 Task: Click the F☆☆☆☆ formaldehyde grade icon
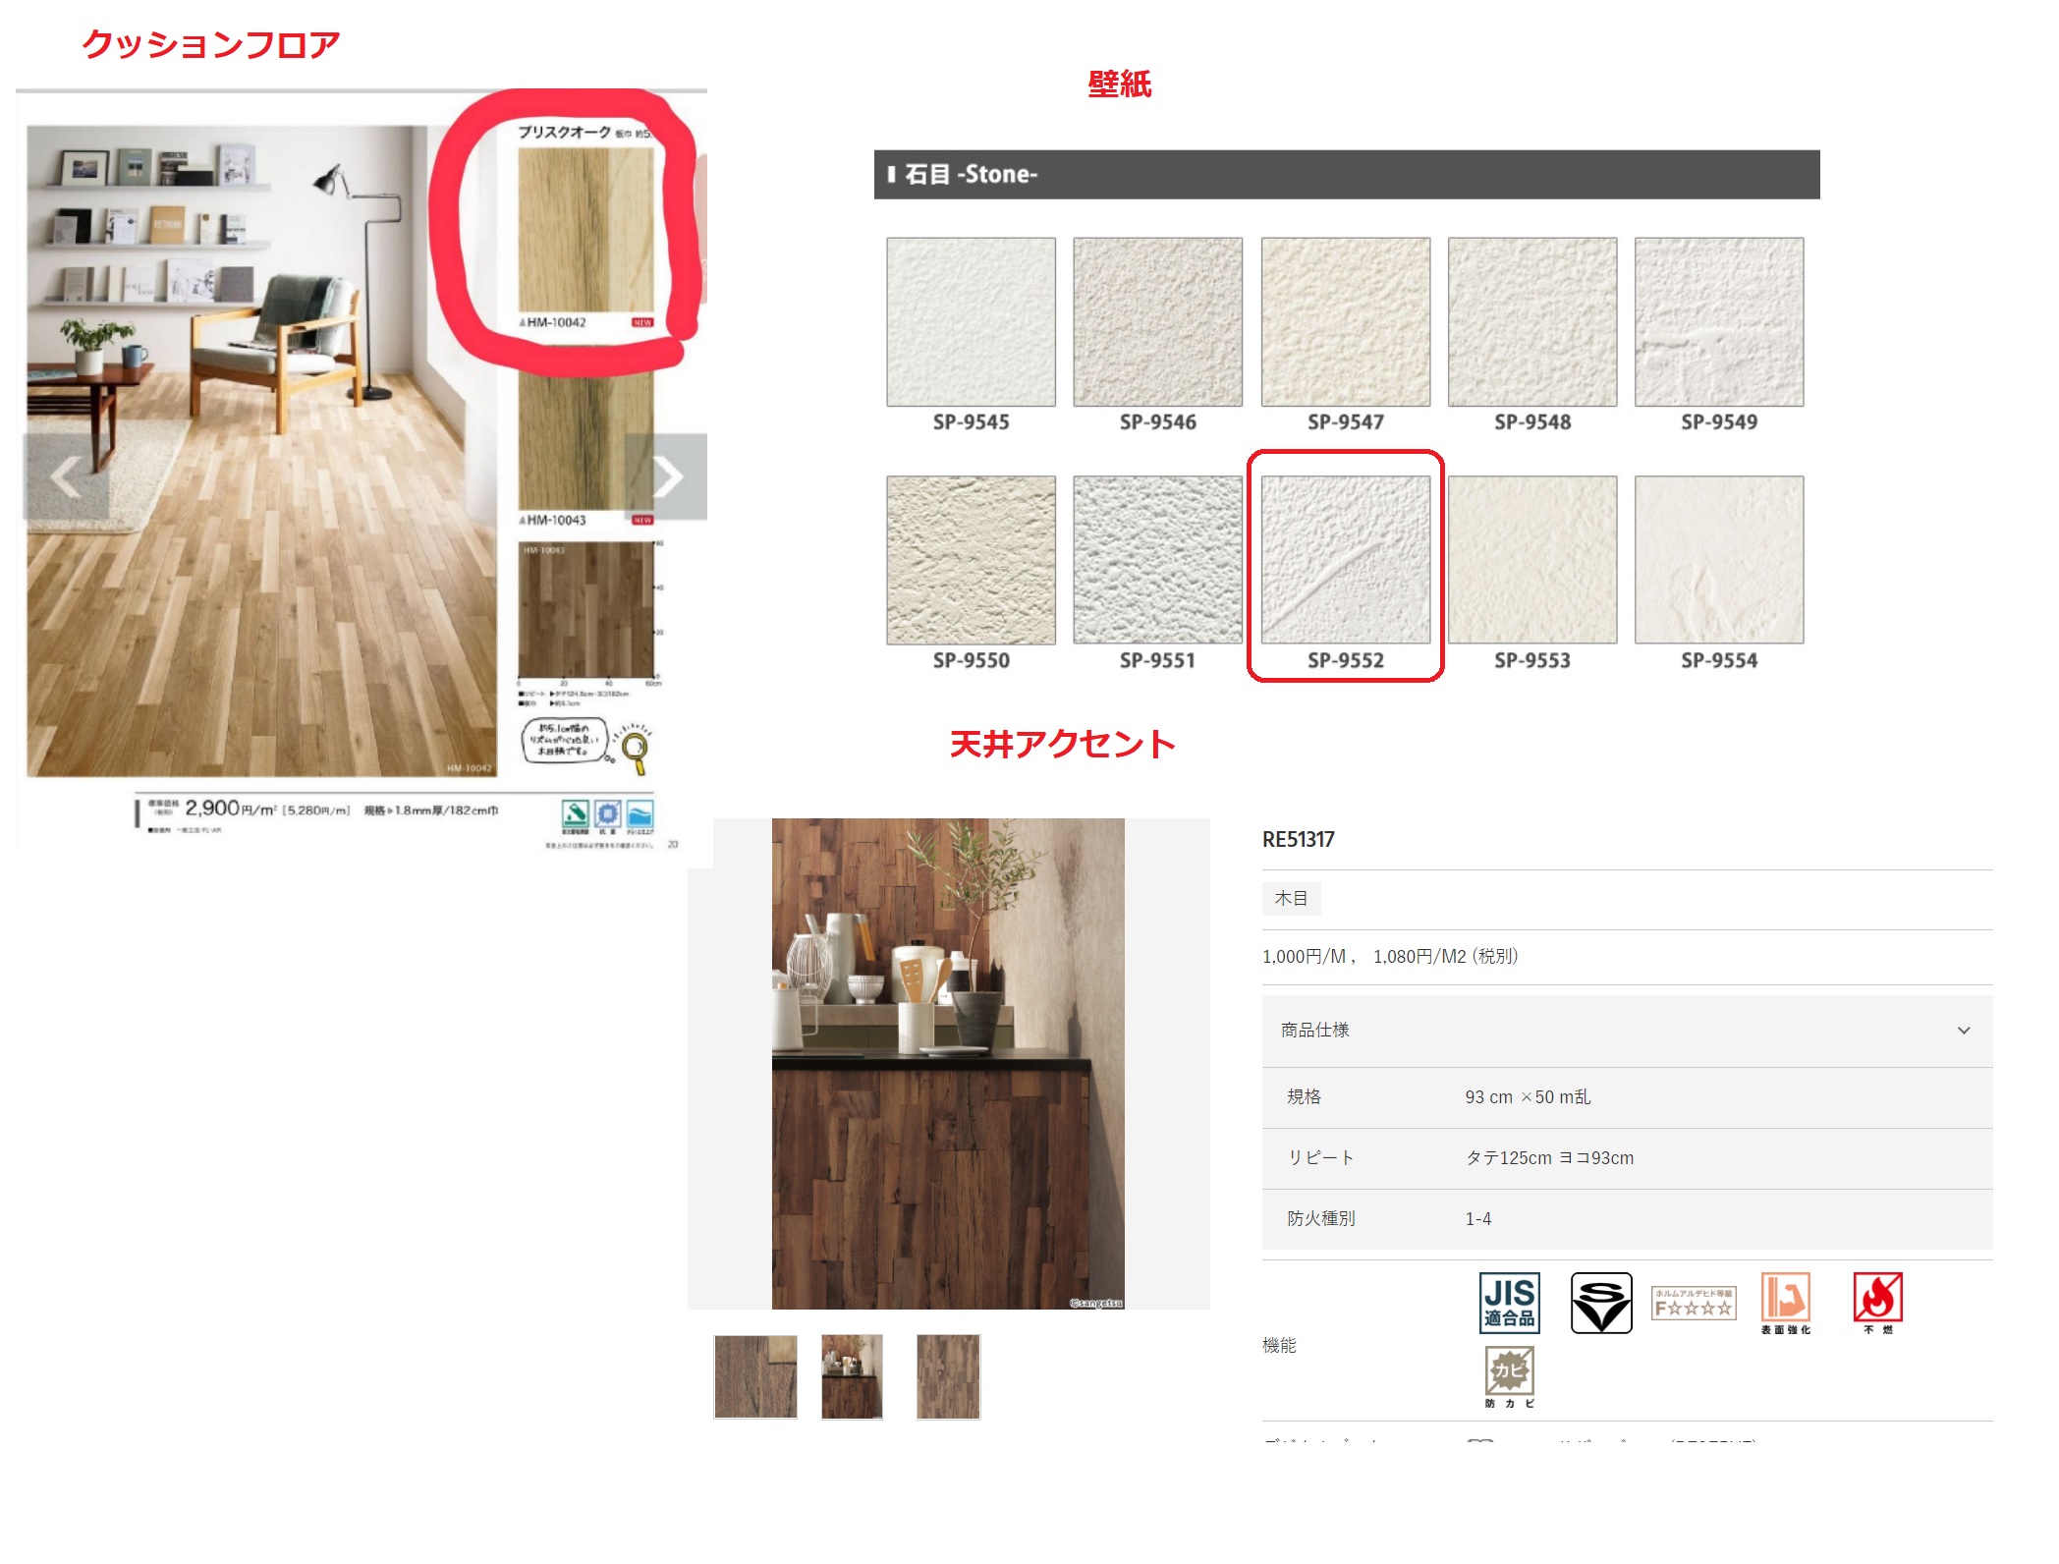[1693, 1303]
